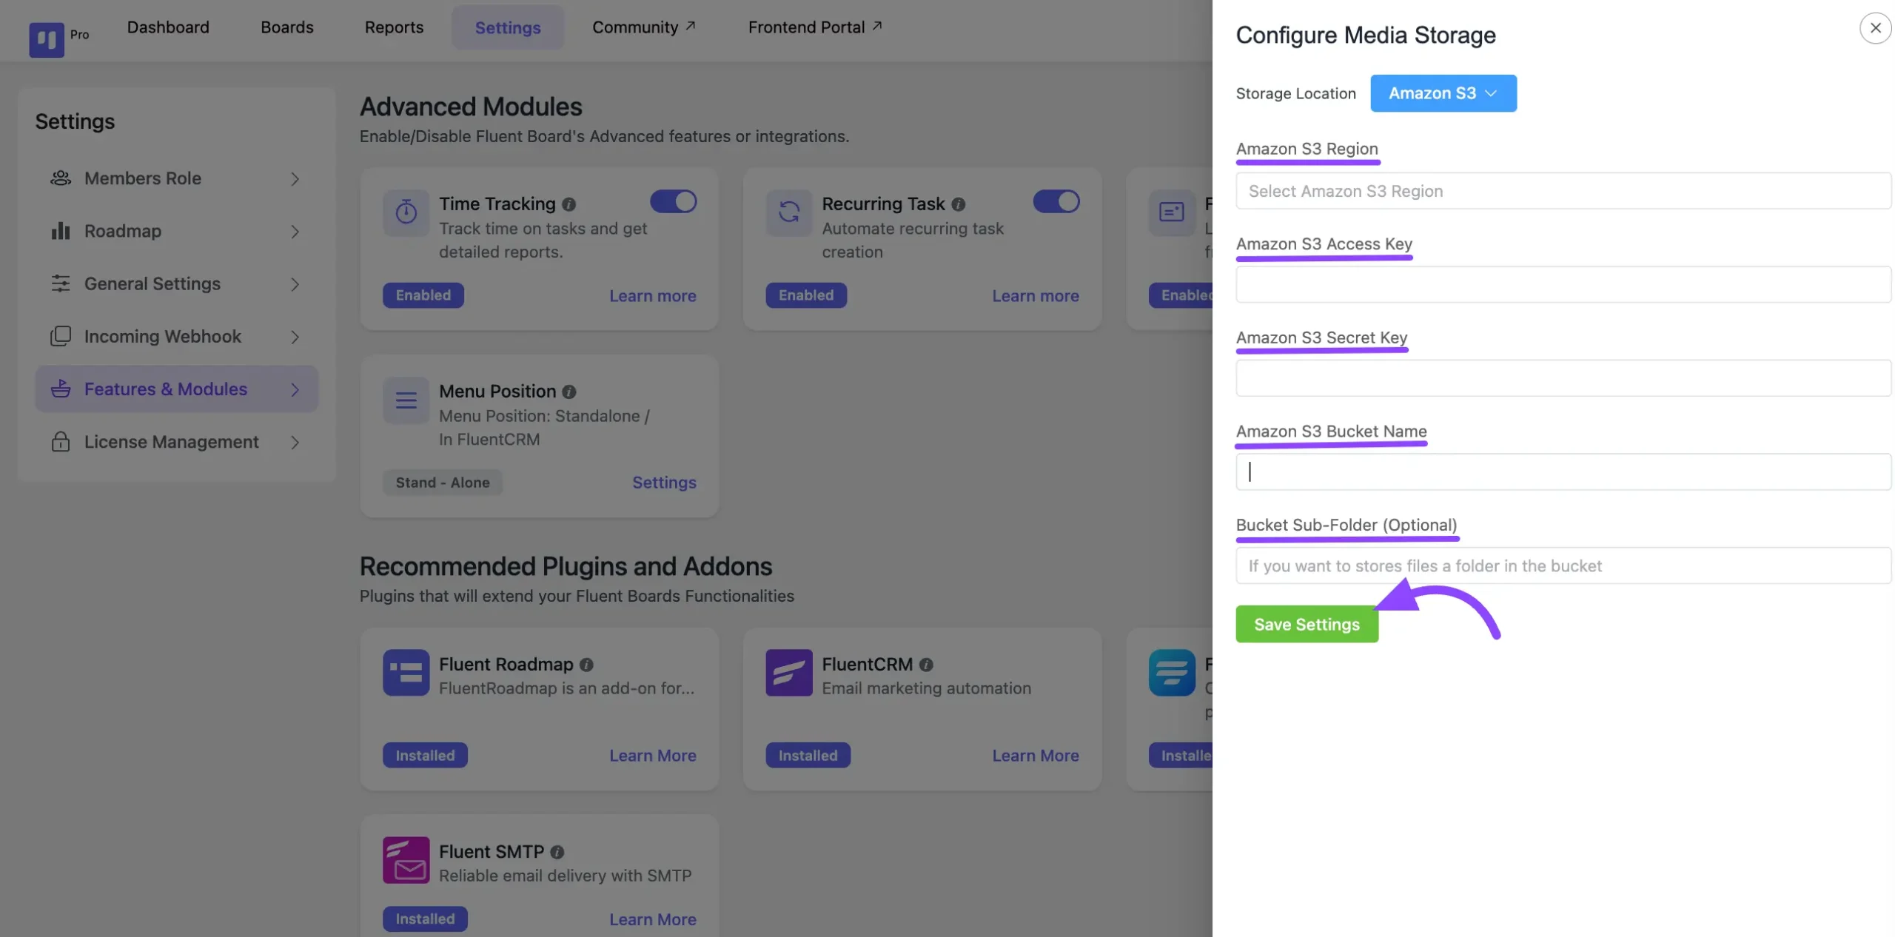Screen dimensions: 1895x937
Task: Click the Amazon S3 Access Key field
Action: click(1562, 284)
